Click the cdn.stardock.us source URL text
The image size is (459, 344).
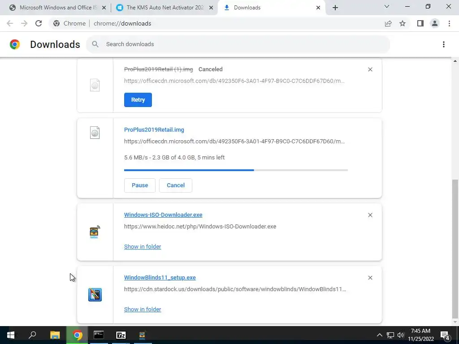pos(235,289)
